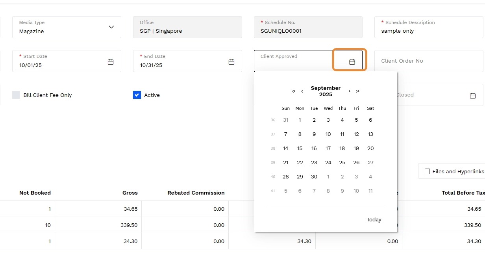Edit the Schedule Description field
Image resolution: width=485 pixels, height=271 pixels.
click(x=429, y=31)
